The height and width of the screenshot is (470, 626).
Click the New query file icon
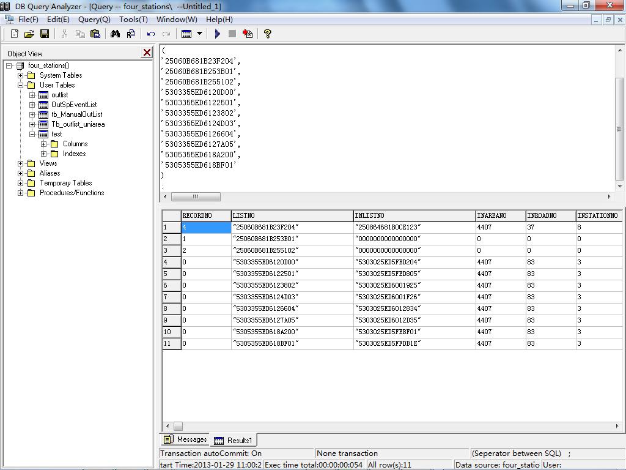click(x=15, y=34)
